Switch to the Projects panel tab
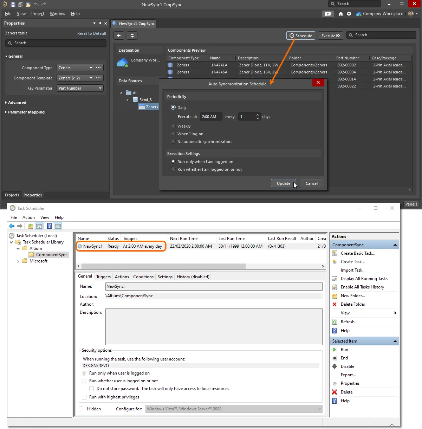This screenshot has height=429, width=422. tap(12, 195)
